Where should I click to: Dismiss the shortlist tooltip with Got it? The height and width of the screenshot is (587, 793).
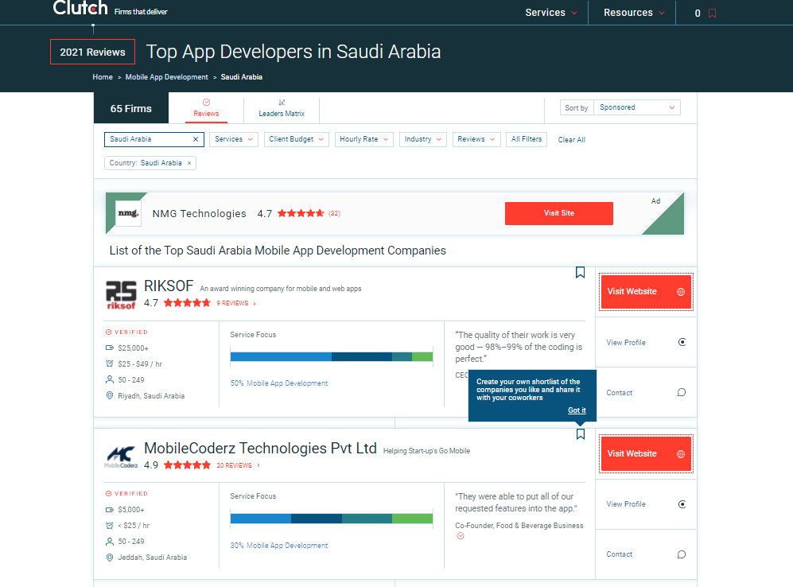(577, 410)
